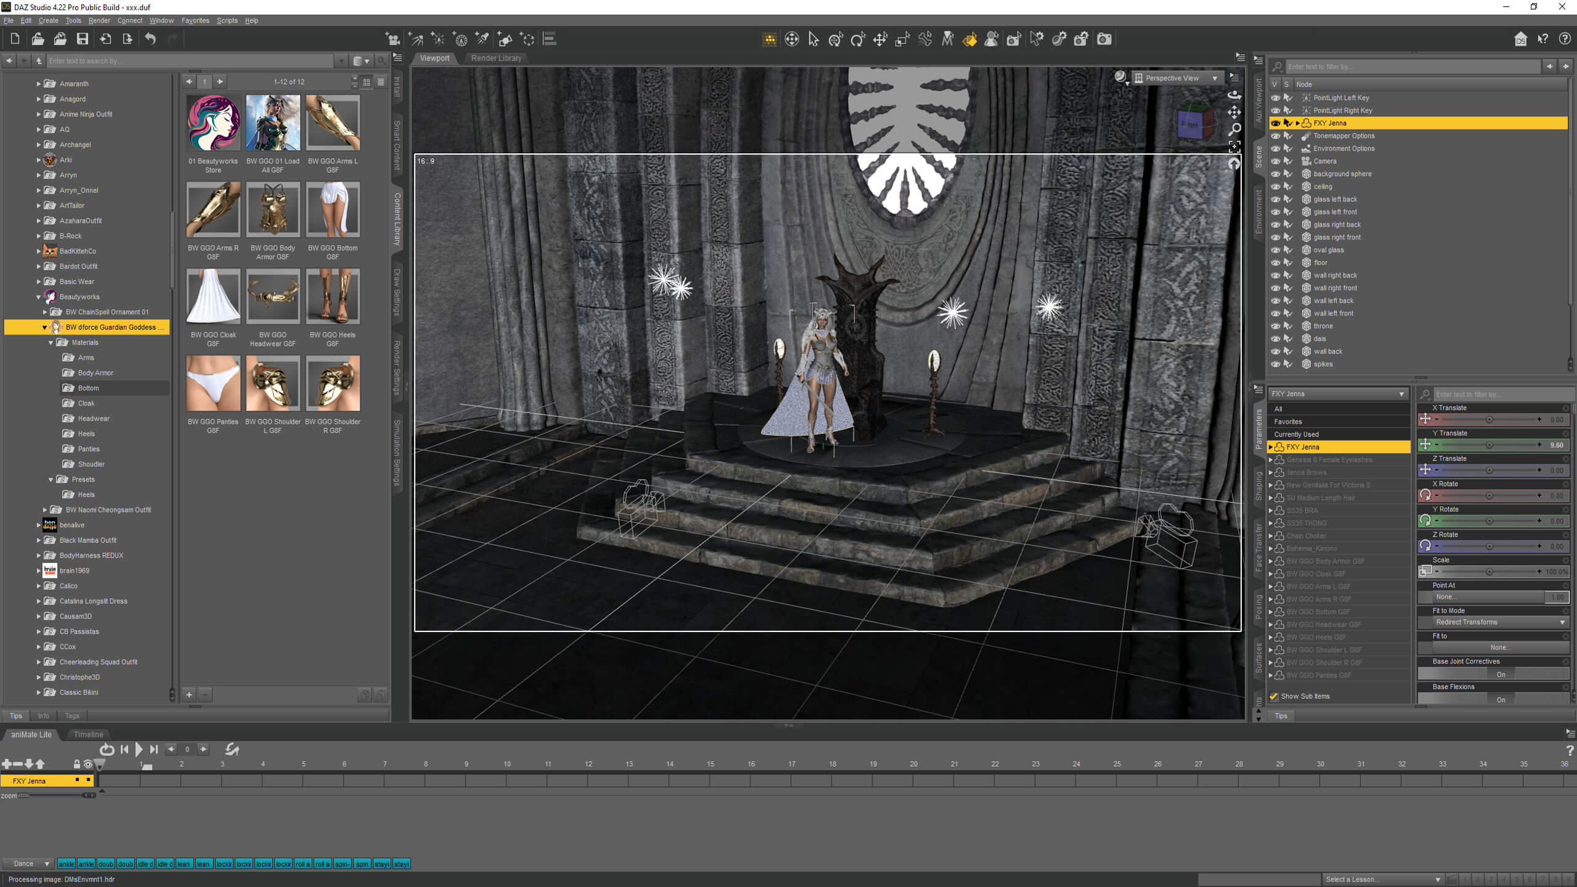Image resolution: width=1577 pixels, height=887 pixels.
Task: Open the Render menu
Action: coord(99,20)
